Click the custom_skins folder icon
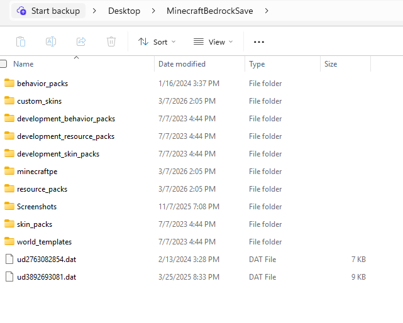The image size is (403, 323). tap(9, 101)
